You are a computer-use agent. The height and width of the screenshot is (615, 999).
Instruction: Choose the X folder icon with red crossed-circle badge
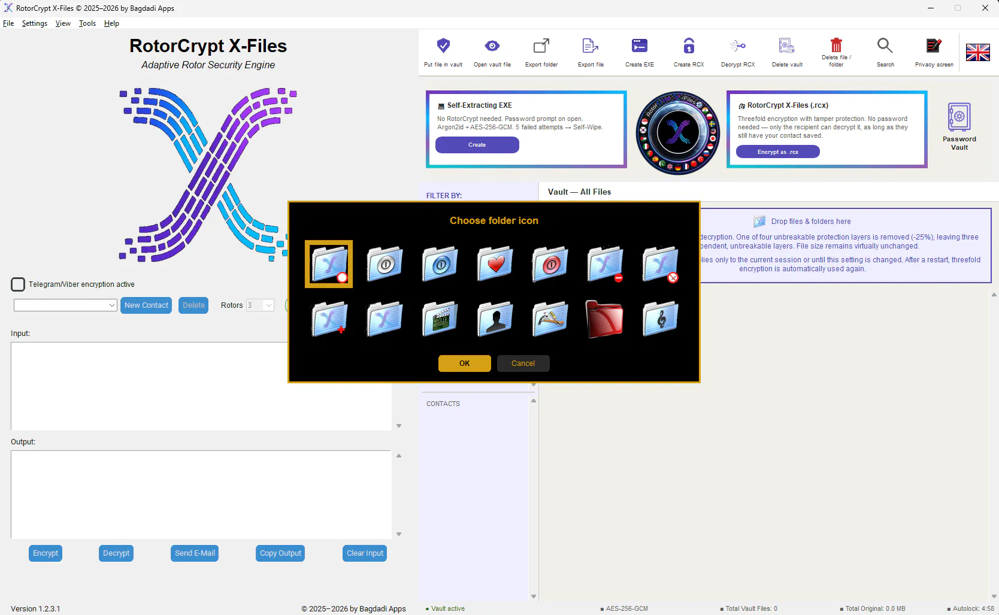pos(660,263)
